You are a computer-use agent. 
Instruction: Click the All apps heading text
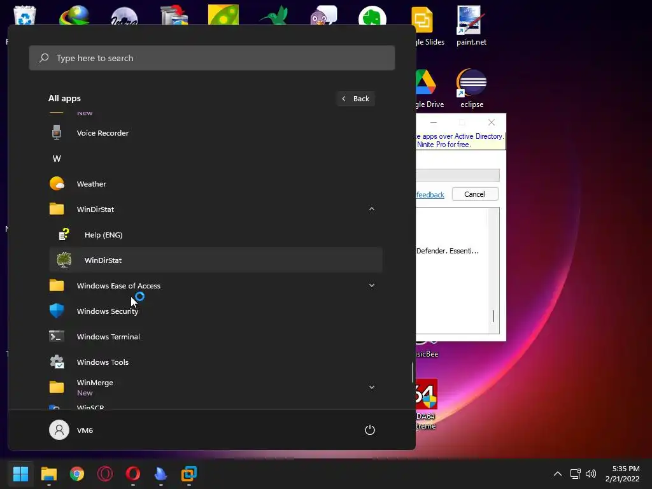[64, 99]
